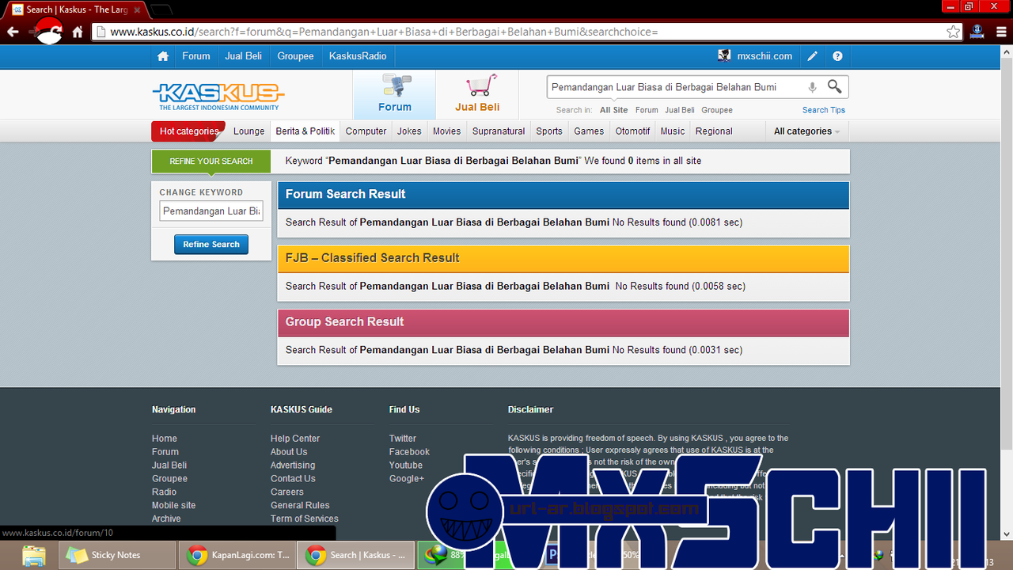Image resolution: width=1013 pixels, height=570 pixels.
Task: Open the Jokes category
Action: pyautogui.click(x=409, y=131)
